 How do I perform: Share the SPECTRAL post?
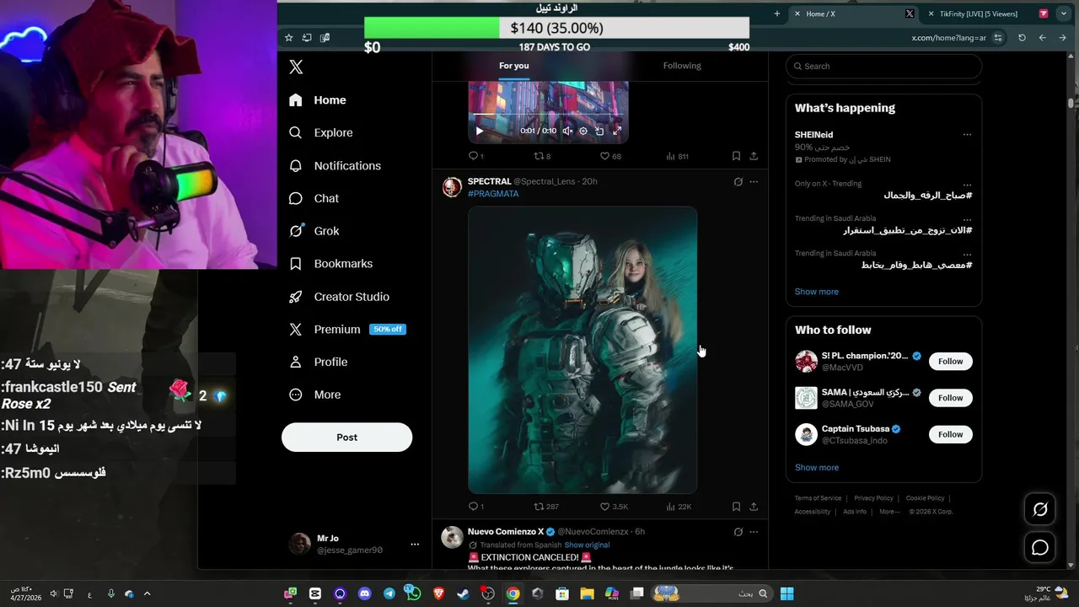[x=754, y=507]
